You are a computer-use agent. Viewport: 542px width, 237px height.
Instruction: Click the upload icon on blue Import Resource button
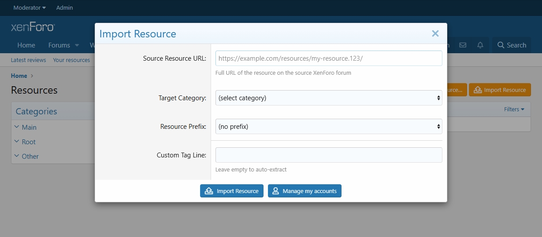(209, 191)
